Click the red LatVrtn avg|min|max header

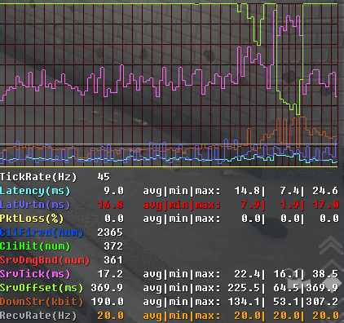(x=182, y=205)
